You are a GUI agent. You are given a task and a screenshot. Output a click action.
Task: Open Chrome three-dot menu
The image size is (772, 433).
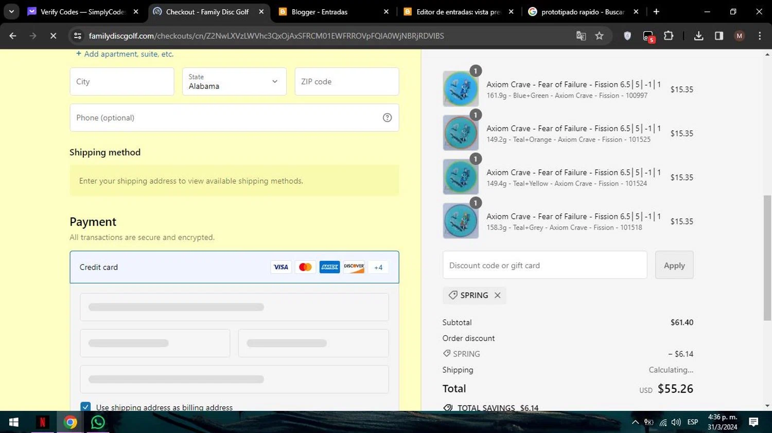pyautogui.click(x=760, y=36)
